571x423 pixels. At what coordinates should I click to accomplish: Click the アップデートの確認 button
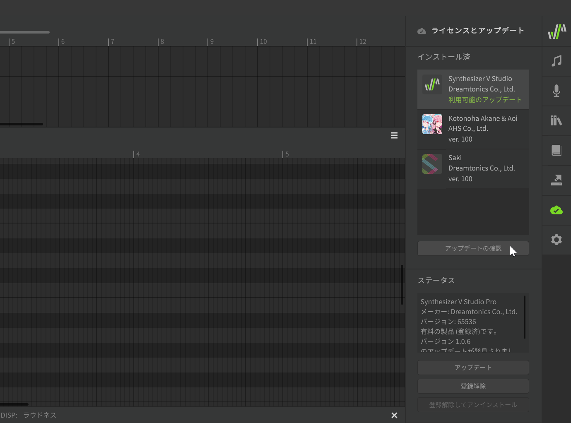tap(473, 248)
